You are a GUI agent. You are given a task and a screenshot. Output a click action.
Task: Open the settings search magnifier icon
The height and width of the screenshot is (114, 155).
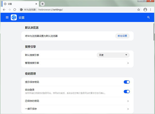tap(148, 17)
